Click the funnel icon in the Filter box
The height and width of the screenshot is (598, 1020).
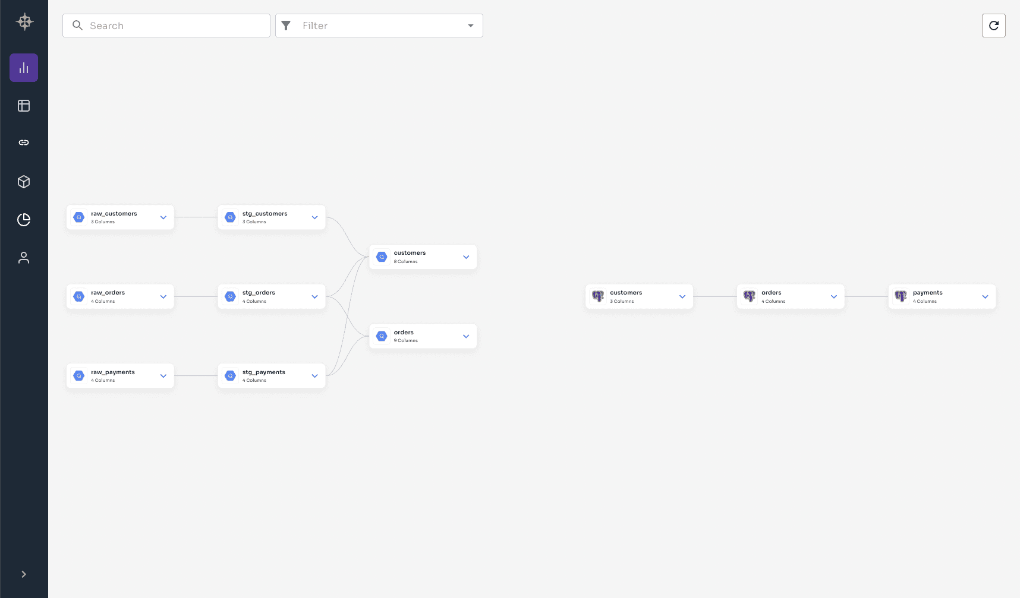286,26
